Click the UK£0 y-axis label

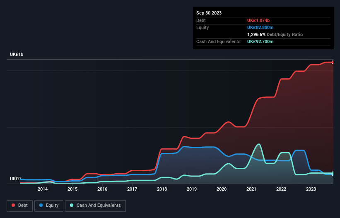pyautogui.click(x=15, y=179)
